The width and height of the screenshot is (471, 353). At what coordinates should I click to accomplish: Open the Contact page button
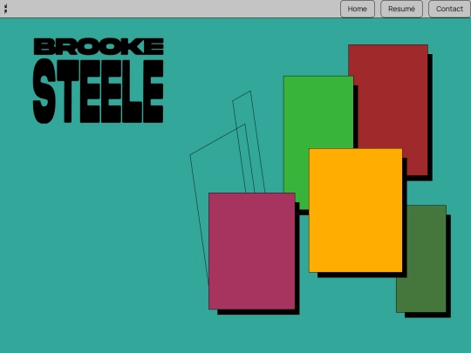click(449, 9)
